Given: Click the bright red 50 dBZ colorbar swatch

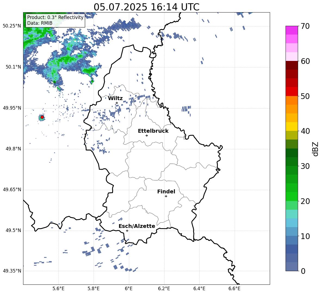Looking at the screenshot, I should pyautogui.click(x=292, y=92).
